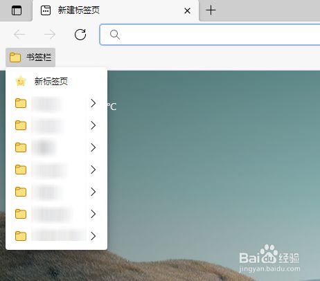Expand the second bookmark folder's chevron
Viewport: 320px width, 281px height.
click(x=93, y=125)
